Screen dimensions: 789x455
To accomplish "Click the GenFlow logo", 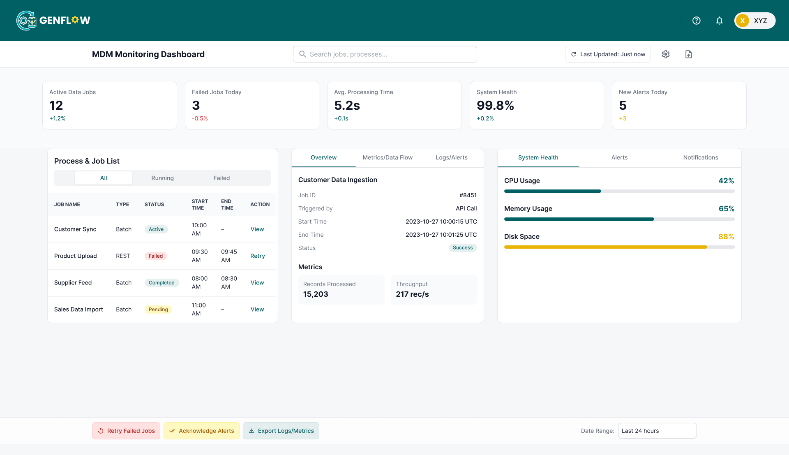I will coord(53,21).
